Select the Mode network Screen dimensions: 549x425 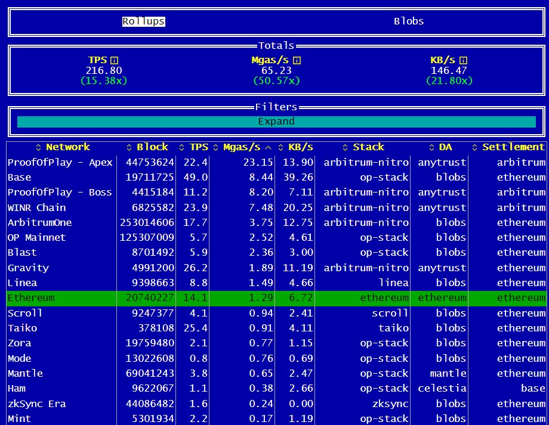pos(19,359)
